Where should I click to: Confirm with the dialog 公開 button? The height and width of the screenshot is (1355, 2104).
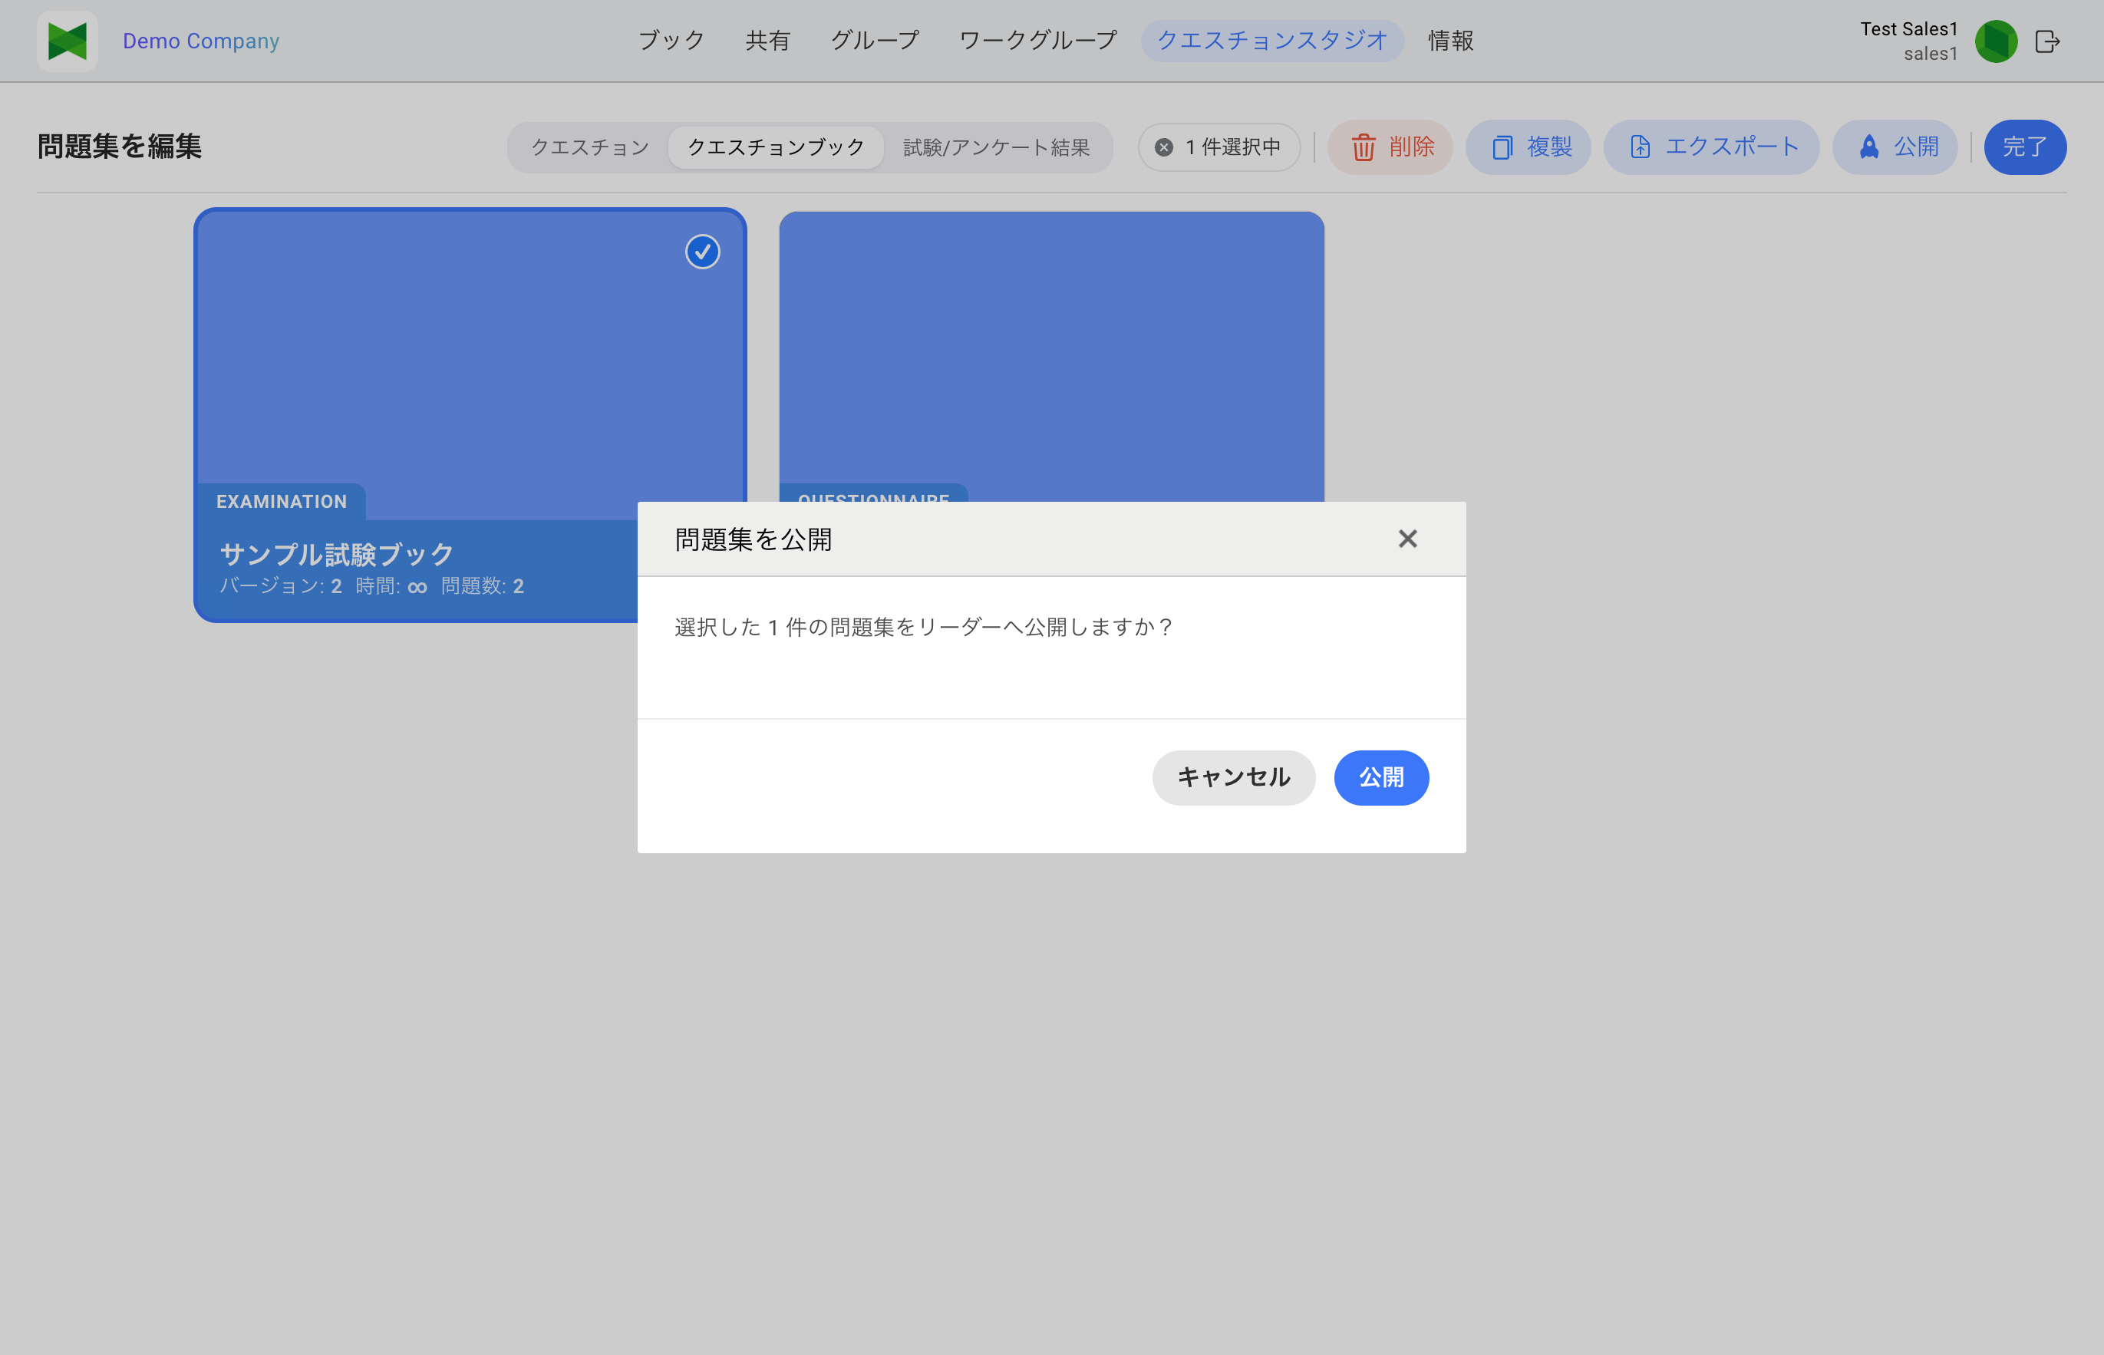pos(1380,777)
